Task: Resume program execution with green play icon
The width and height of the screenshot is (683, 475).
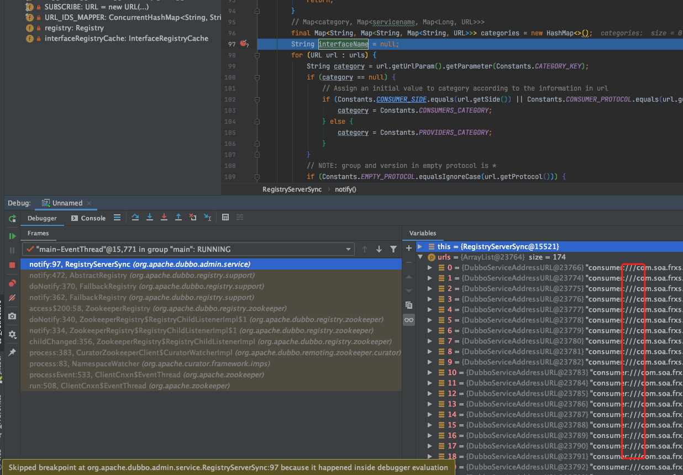Action: (12, 235)
